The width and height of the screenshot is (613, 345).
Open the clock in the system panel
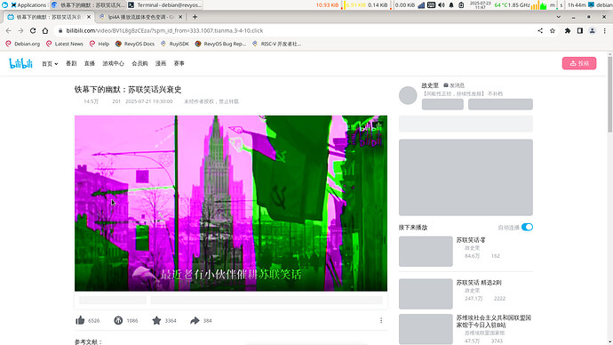click(480, 5)
